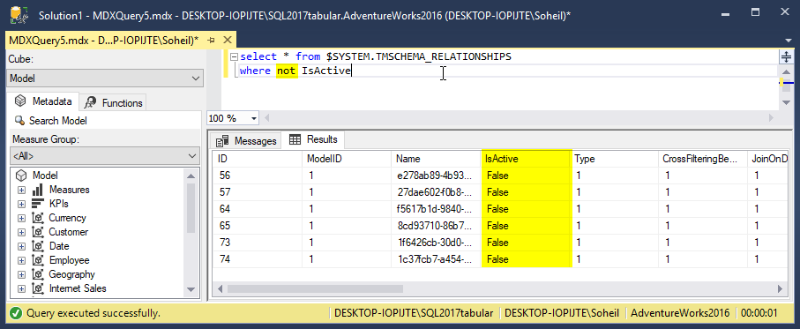Click the Employee dimension icon
800x329 pixels.
pyautogui.click(x=37, y=261)
